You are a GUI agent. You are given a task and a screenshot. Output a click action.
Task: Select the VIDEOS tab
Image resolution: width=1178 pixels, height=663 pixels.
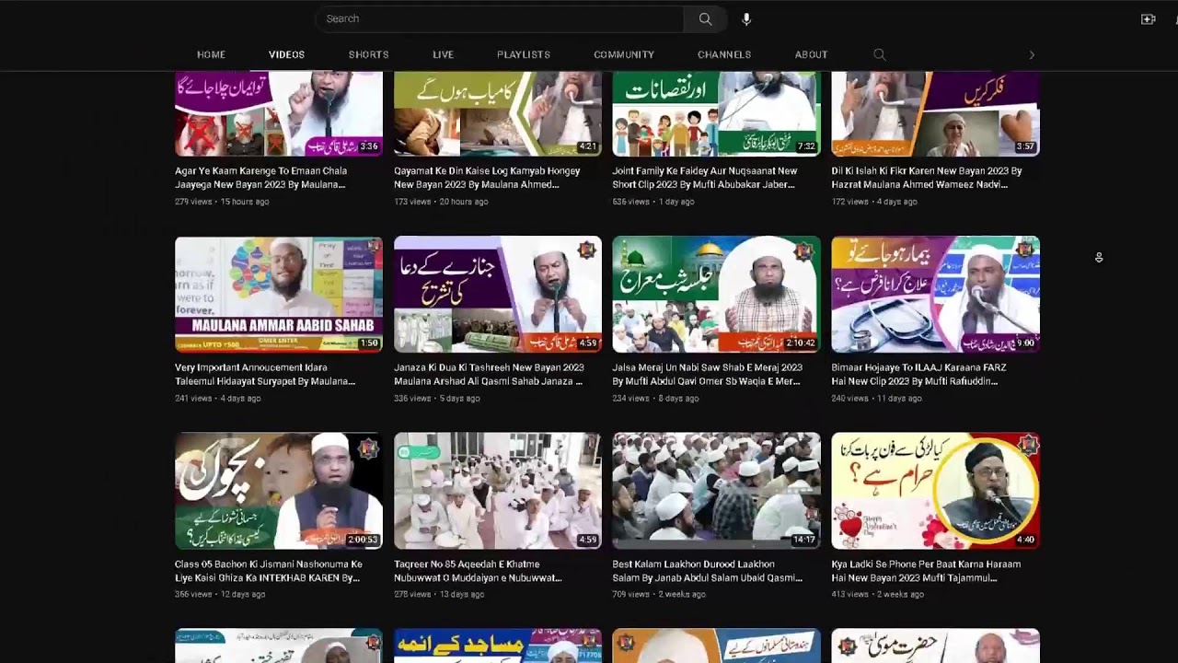click(286, 54)
